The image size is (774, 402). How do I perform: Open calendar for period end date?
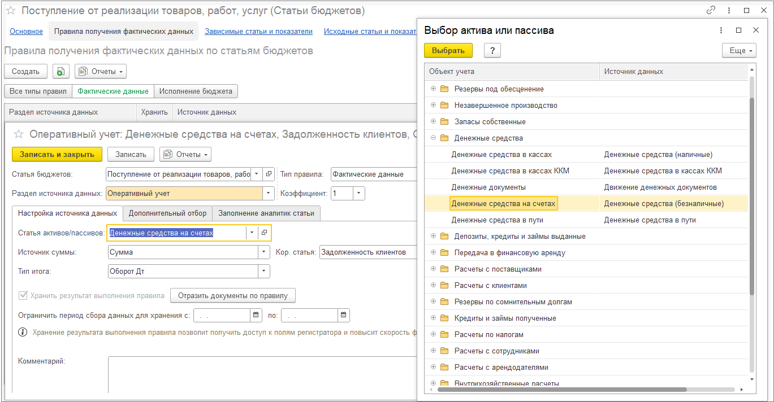(x=344, y=315)
